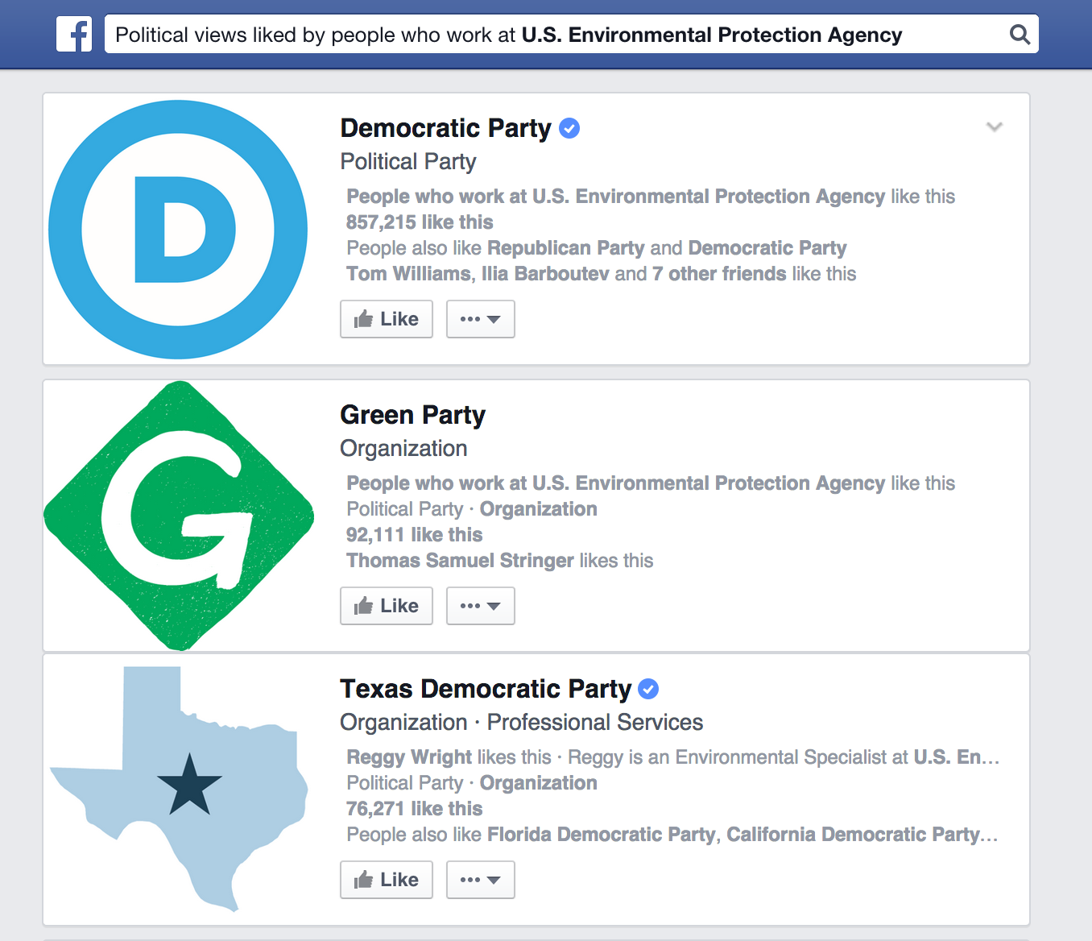
Task: Expand more options for Green Party
Action: [x=481, y=606]
